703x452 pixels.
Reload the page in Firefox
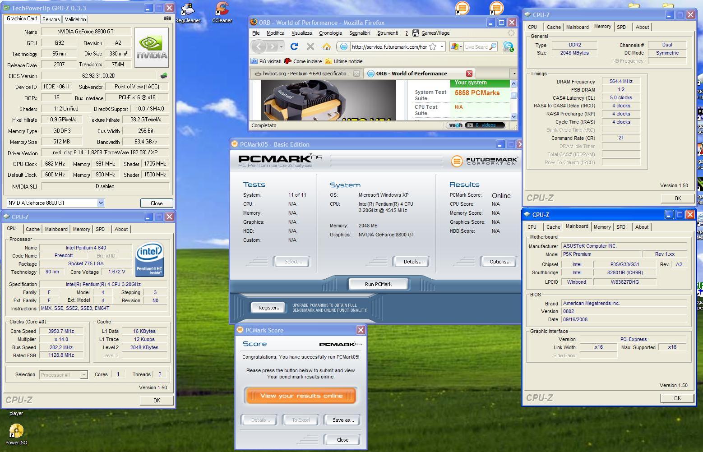[x=294, y=46]
